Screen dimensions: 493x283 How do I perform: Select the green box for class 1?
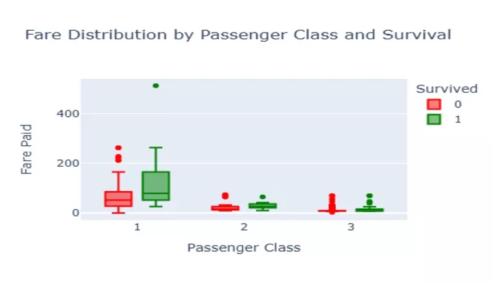click(156, 186)
